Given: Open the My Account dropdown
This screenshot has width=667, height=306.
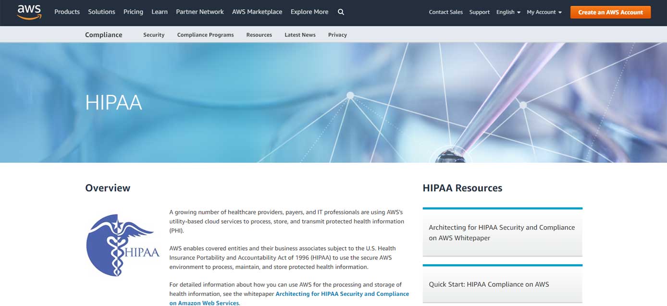Looking at the screenshot, I should 543,12.
